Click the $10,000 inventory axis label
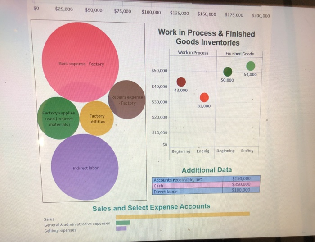The width and height of the screenshot is (315, 242). coord(159,132)
